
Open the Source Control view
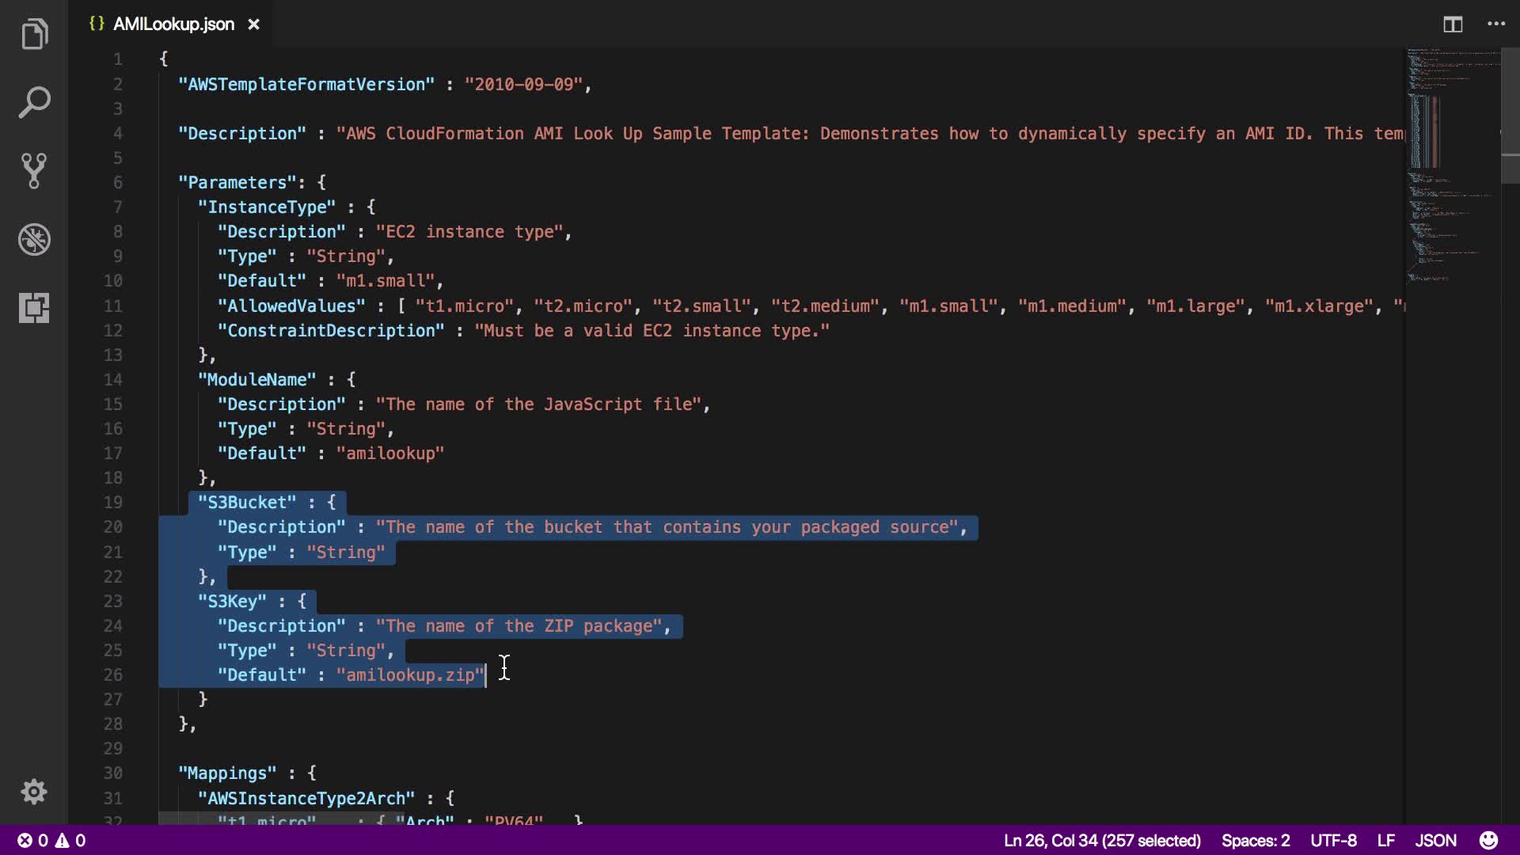pos(34,170)
